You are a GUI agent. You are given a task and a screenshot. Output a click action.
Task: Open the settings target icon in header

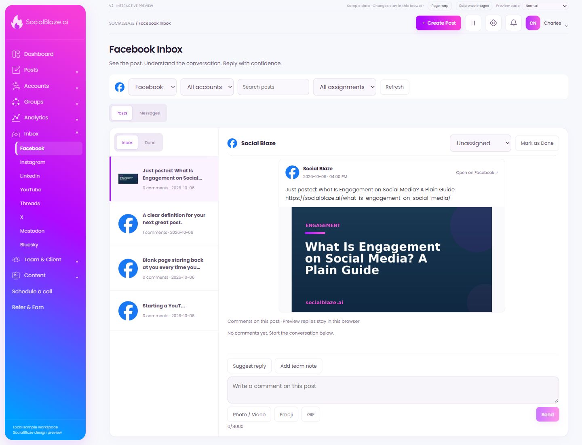click(x=493, y=23)
